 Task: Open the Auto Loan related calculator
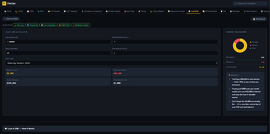coord(19,25)
